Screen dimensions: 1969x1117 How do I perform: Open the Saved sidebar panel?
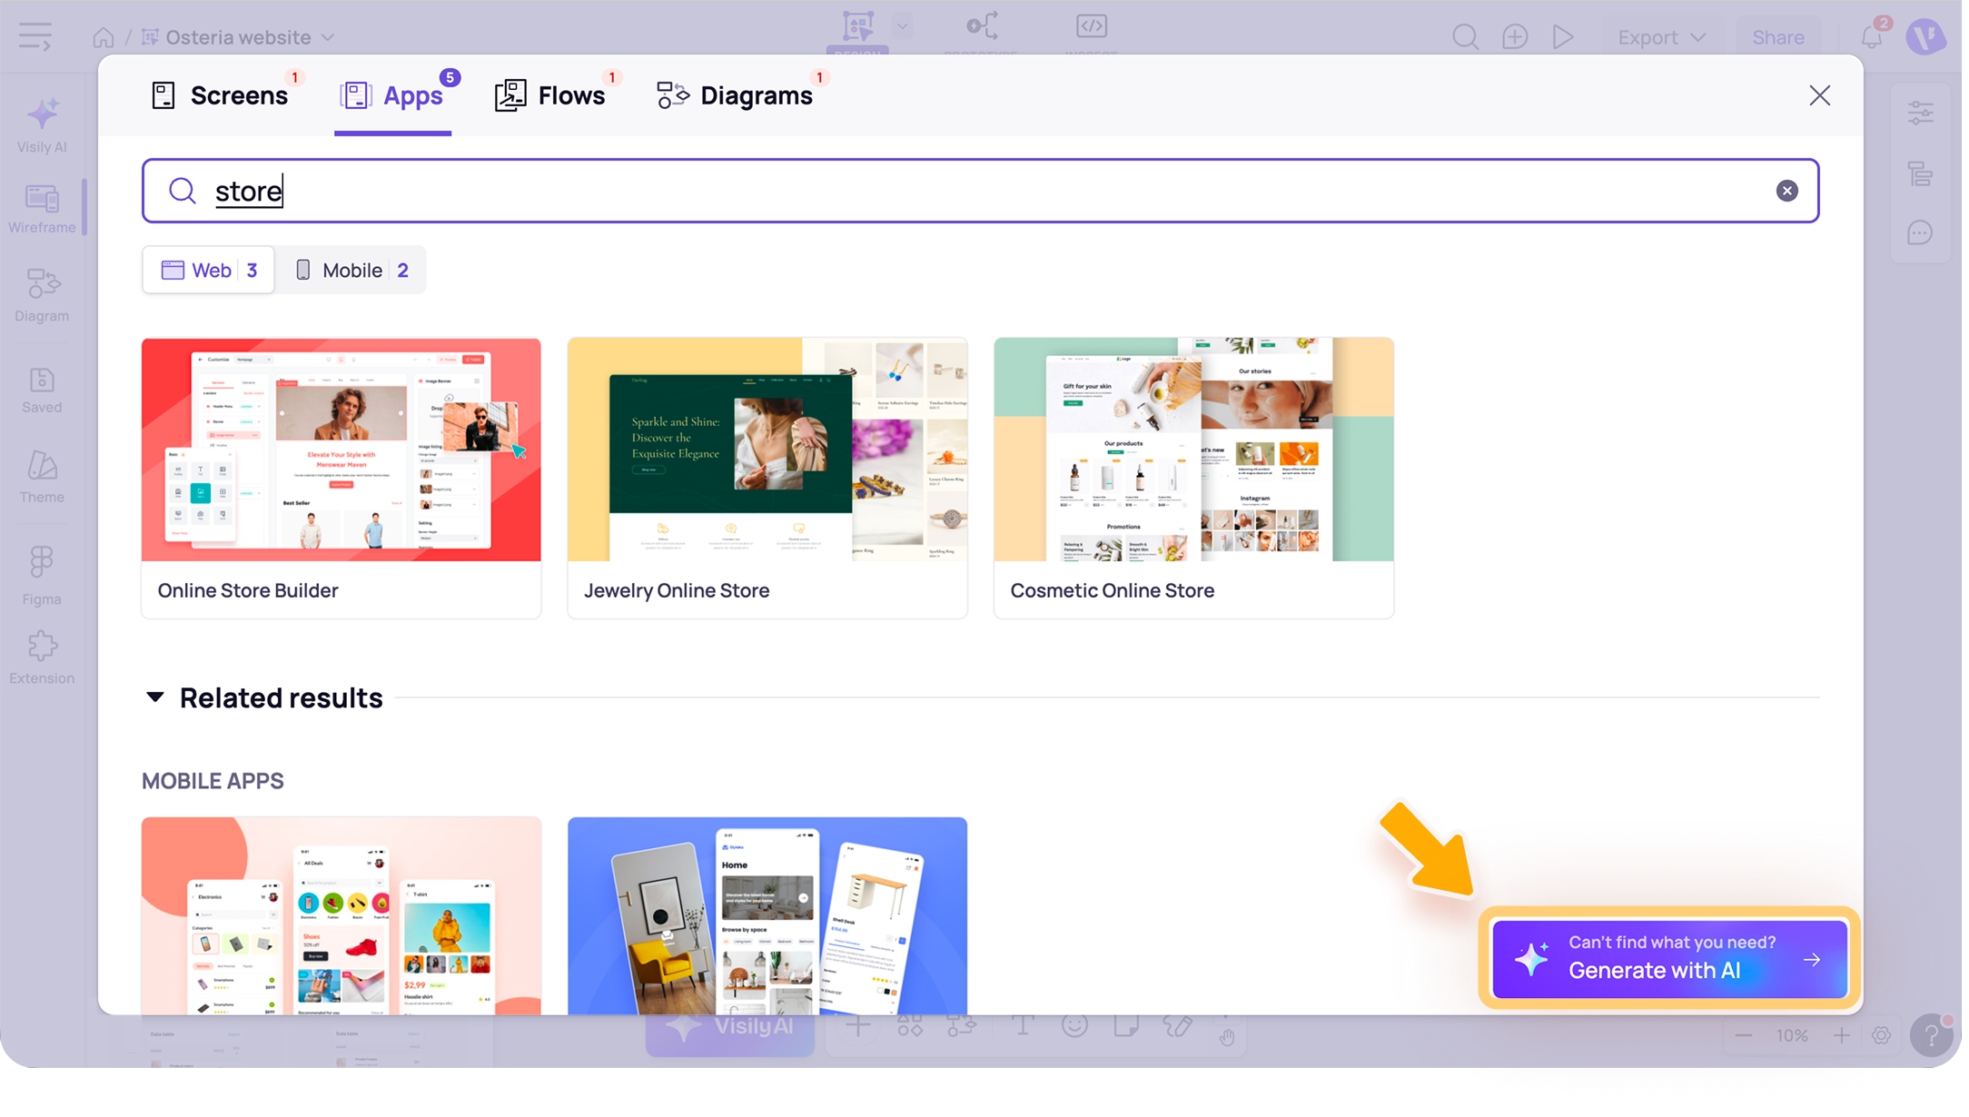[x=42, y=390]
